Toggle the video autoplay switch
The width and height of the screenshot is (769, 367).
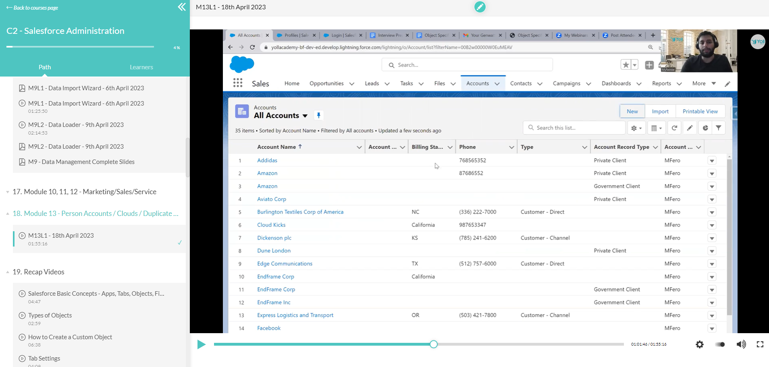[720, 344]
